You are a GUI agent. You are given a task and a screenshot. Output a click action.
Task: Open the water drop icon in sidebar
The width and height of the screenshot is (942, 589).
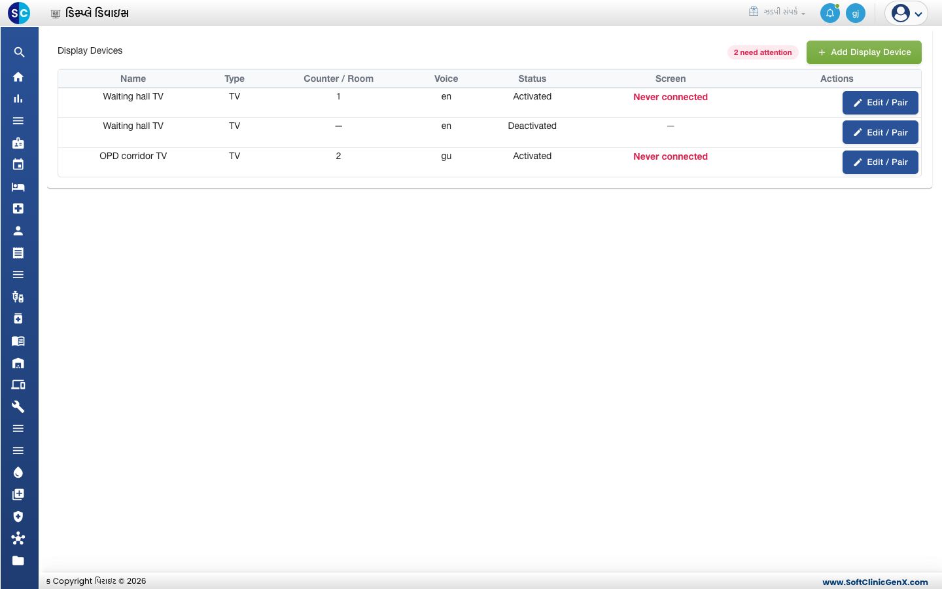click(x=18, y=473)
